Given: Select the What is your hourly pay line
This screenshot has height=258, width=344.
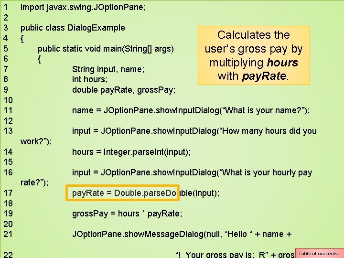Looking at the screenshot, I should (192, 172).
